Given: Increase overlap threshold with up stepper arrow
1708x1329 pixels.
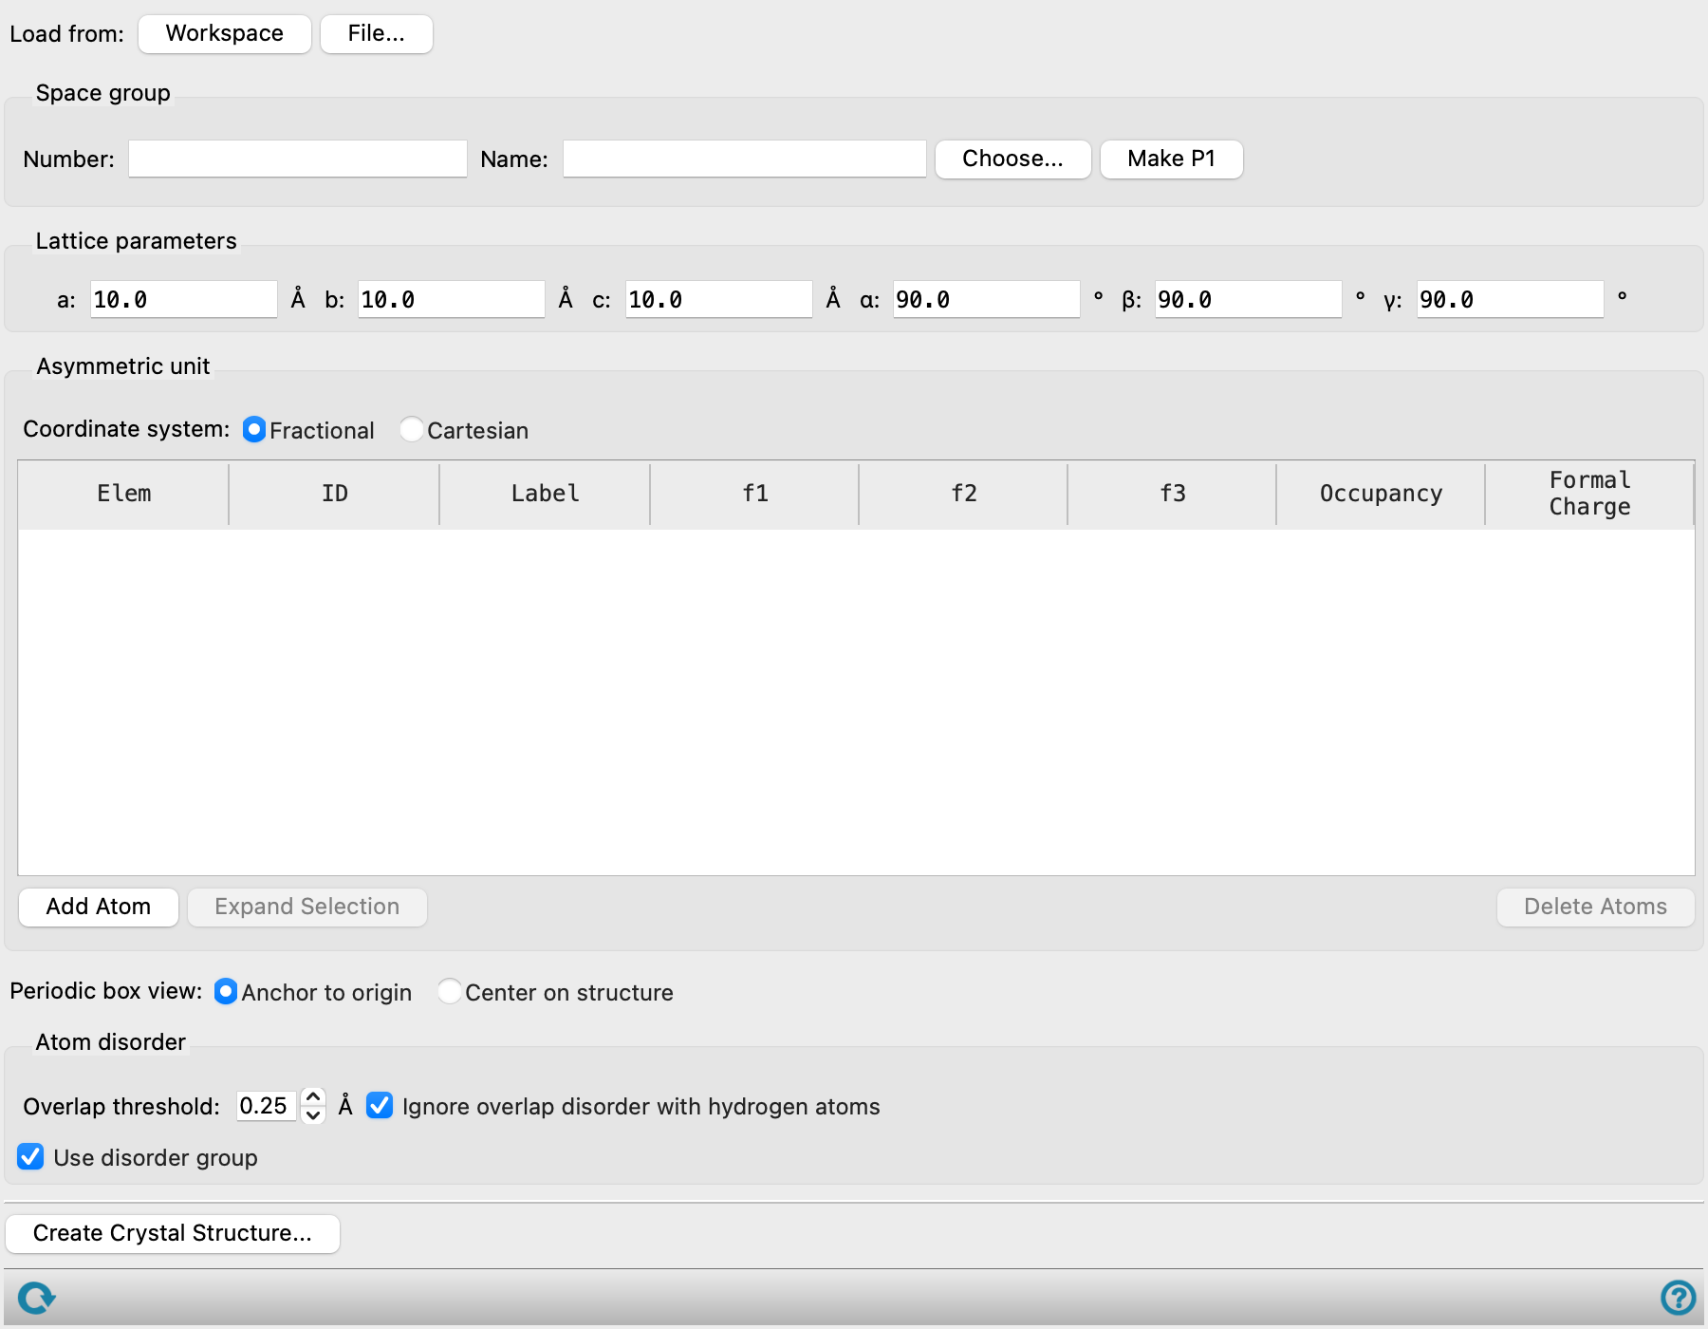Looking at the screenshot, I should coord(313,1096).
